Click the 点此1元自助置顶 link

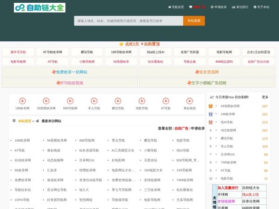pyautogui.click(x=139, y=44)
